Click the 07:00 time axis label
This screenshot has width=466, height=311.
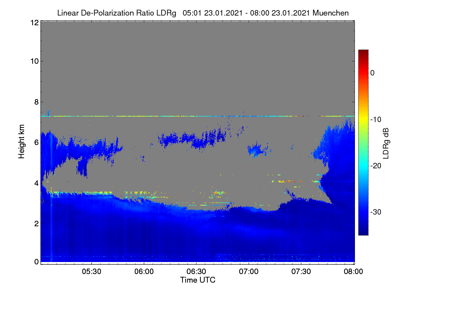tap(249, 272)
